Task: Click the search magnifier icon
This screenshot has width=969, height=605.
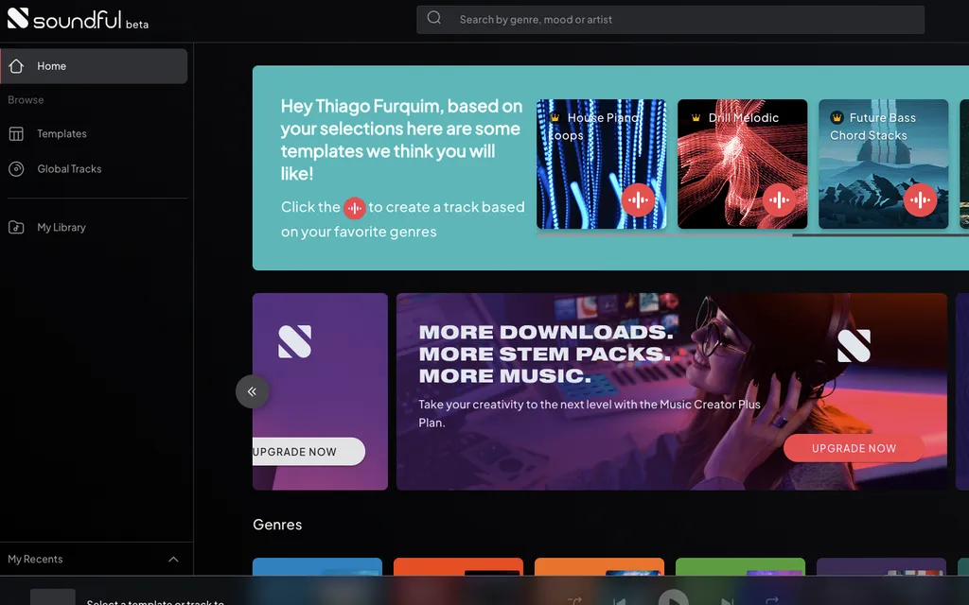Action: point(434,18)
